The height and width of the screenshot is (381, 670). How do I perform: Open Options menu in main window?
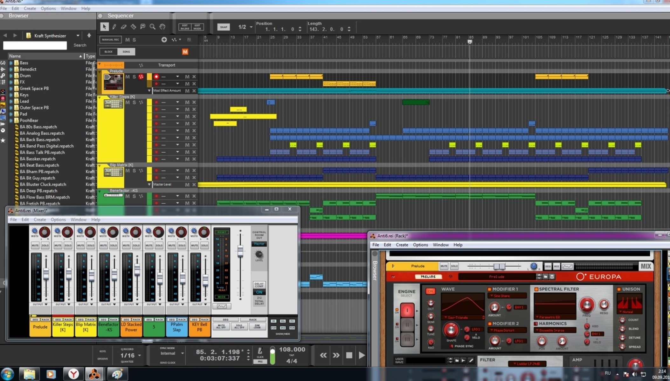(x=48, y=9)
